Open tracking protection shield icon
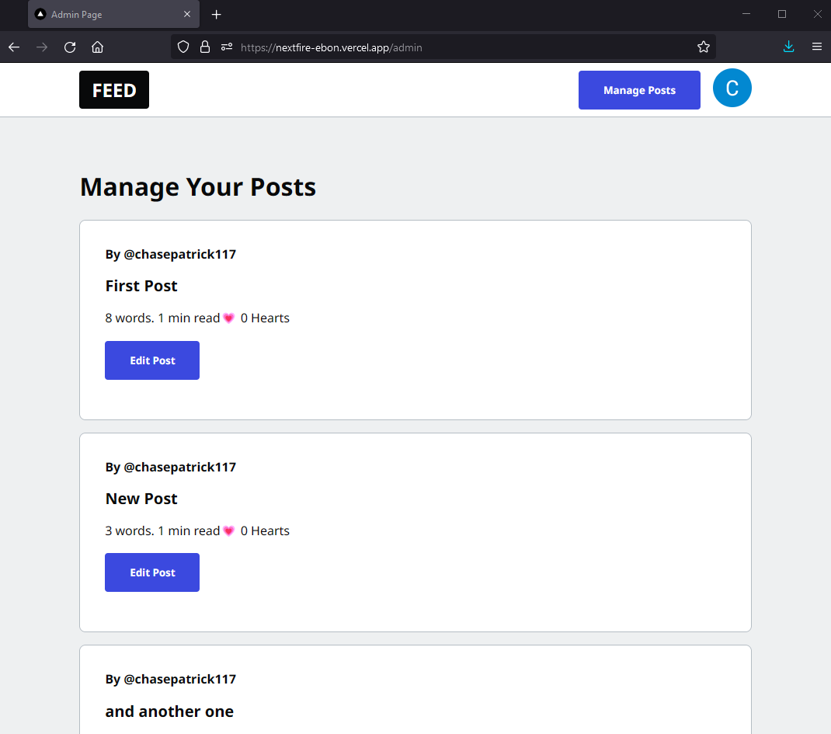Viewport: 831px width, 734px height. 183,47
